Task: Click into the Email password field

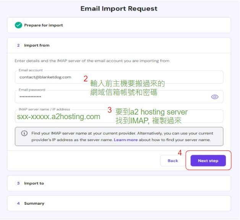Action: 119,97
